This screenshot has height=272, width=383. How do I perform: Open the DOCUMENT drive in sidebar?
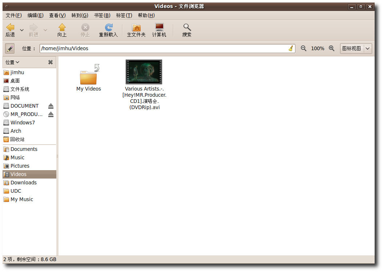(24, 106)
